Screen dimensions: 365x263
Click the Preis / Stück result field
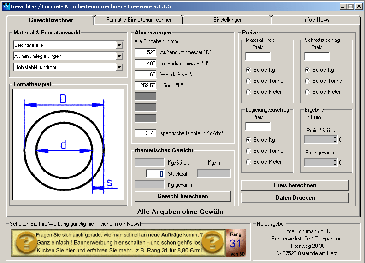coord(321,140)
